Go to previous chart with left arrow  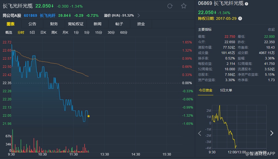point(200,133)
